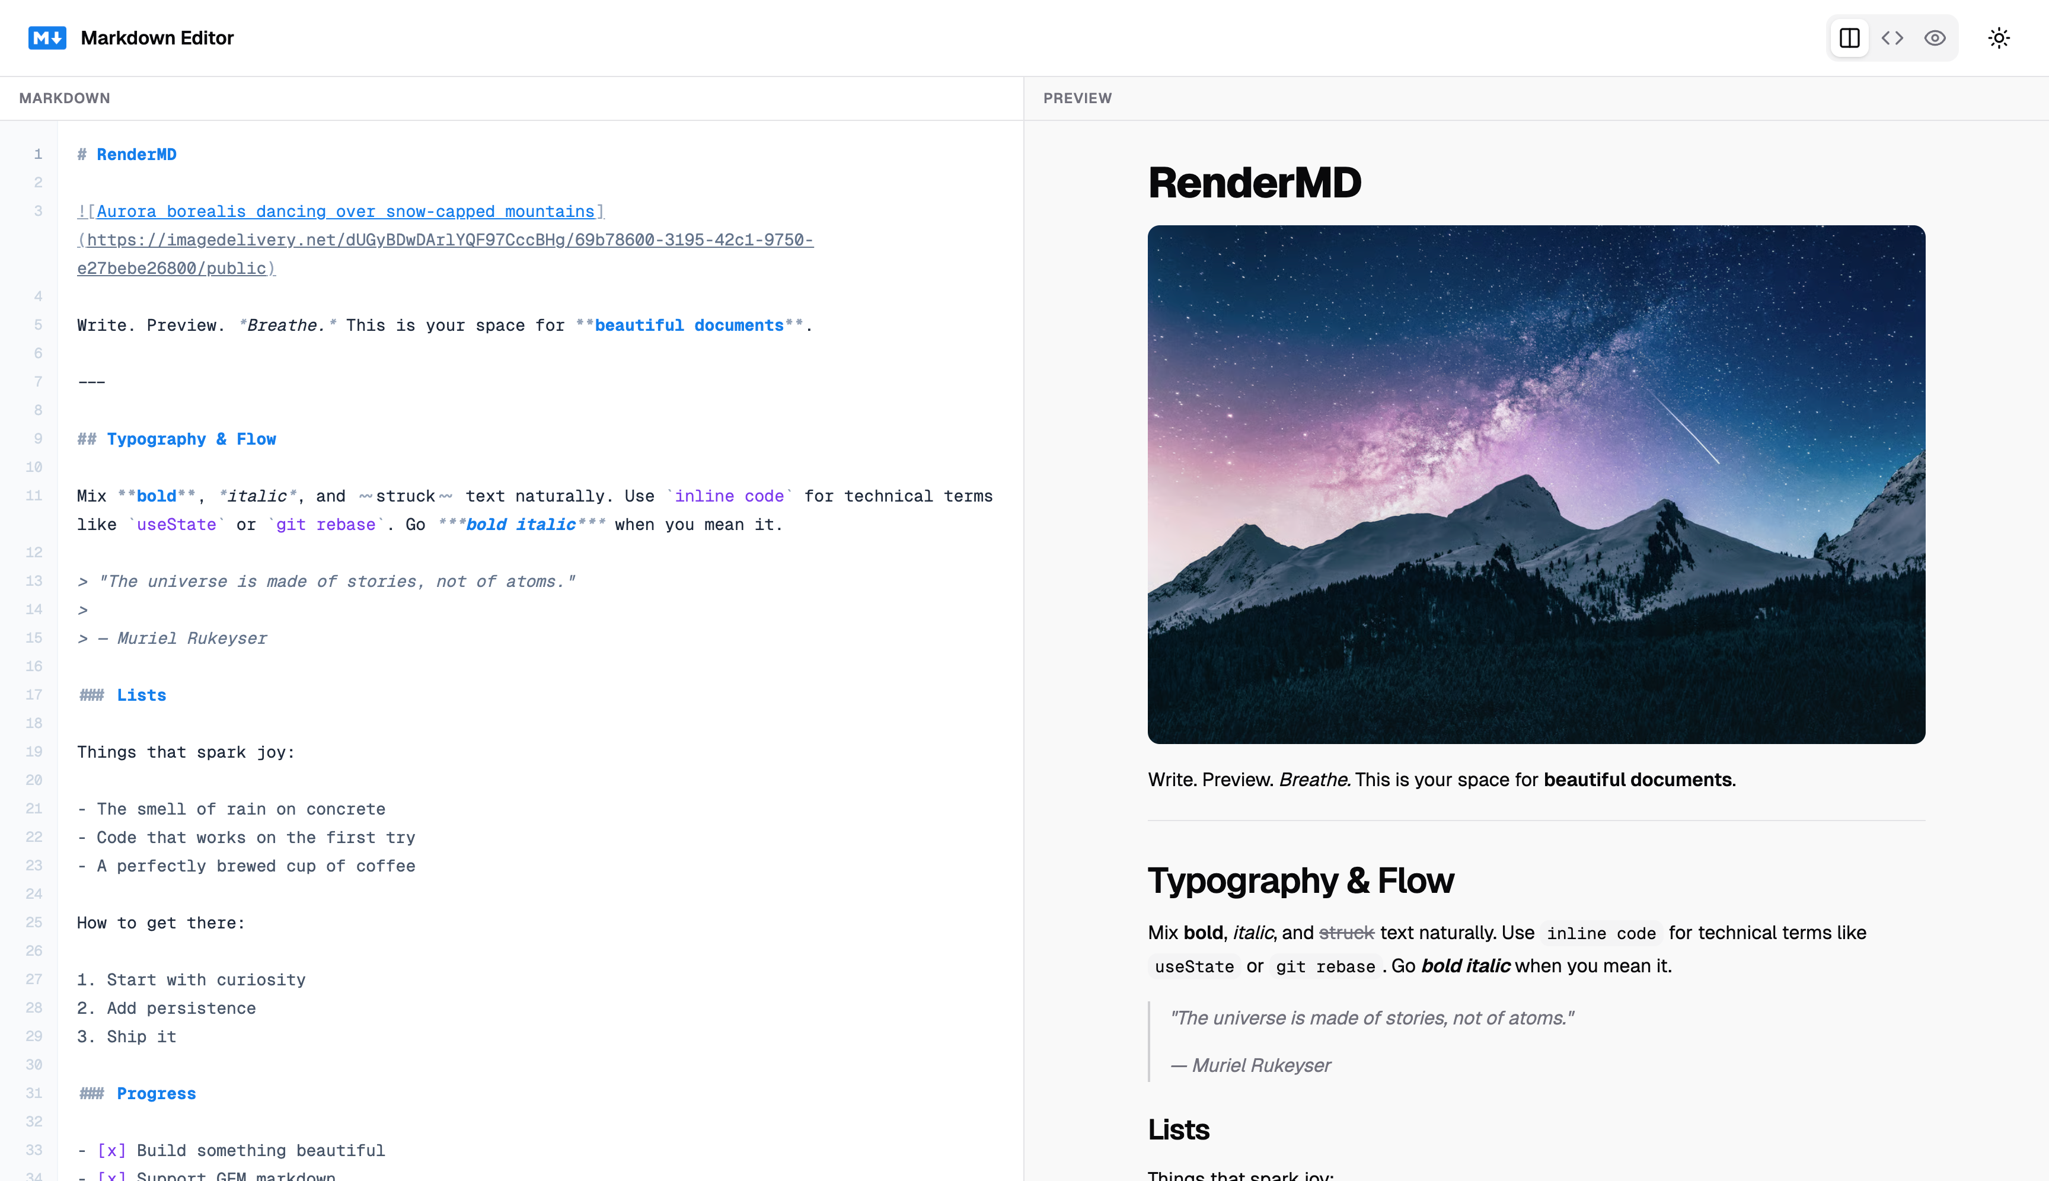Switch to split view layout

(1849, 38)
